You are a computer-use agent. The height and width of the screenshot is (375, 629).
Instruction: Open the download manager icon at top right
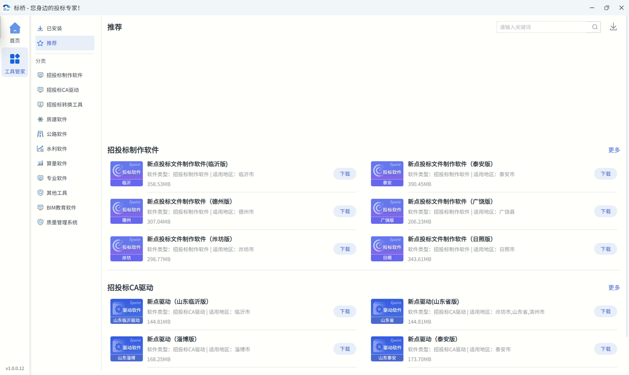point(613,27)
